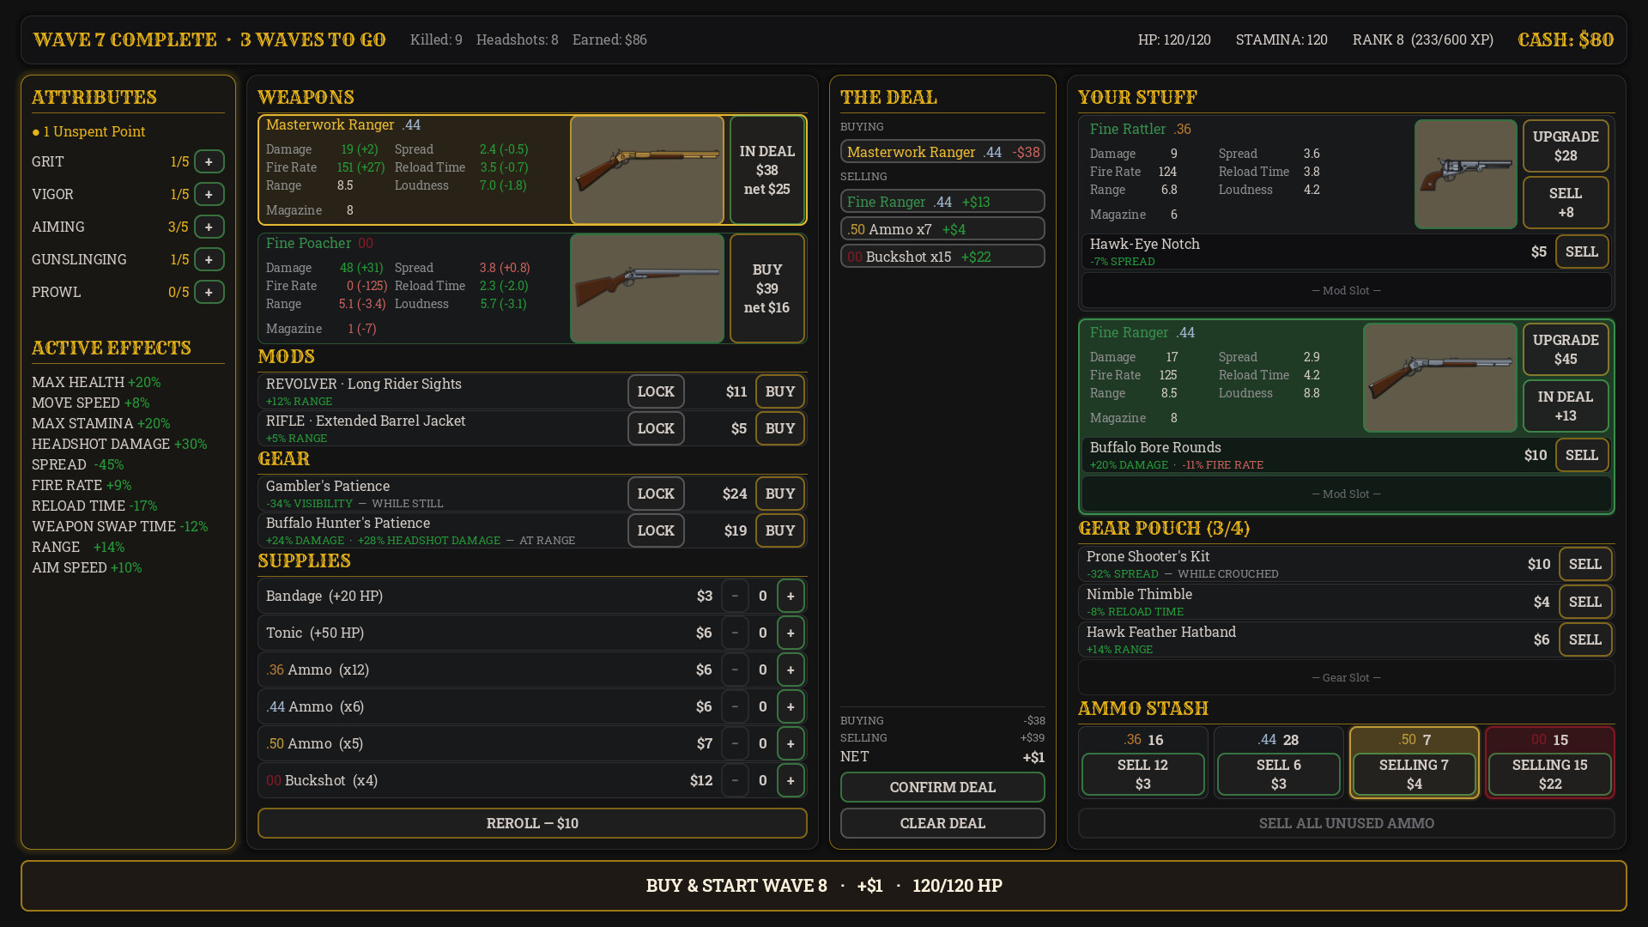Upgrade Fine Rattler for $28

[1566, 146]
